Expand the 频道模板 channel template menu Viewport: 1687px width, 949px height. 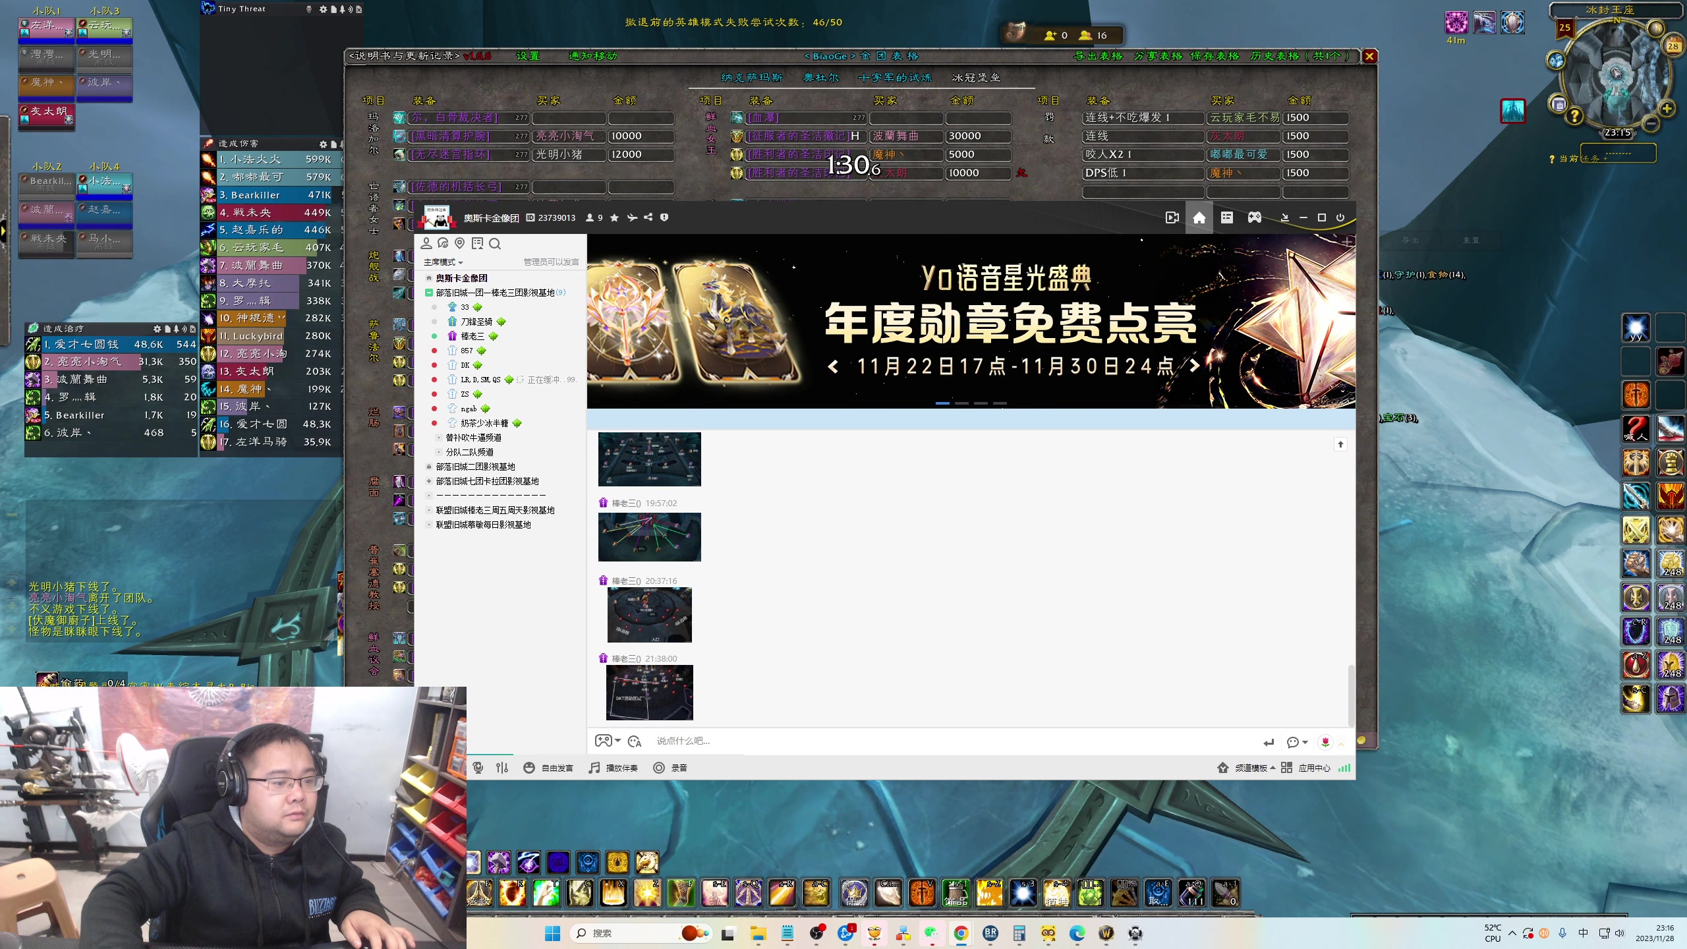(x=1249, y=768)
